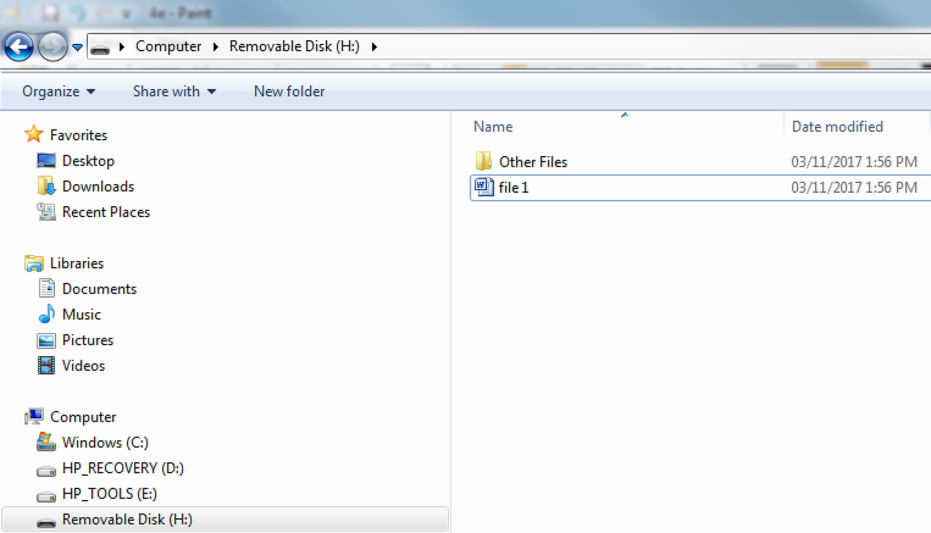This screenshot has width=931, height=533.
Task: Open Downloads from Favorites
Action: click(99, 187)
